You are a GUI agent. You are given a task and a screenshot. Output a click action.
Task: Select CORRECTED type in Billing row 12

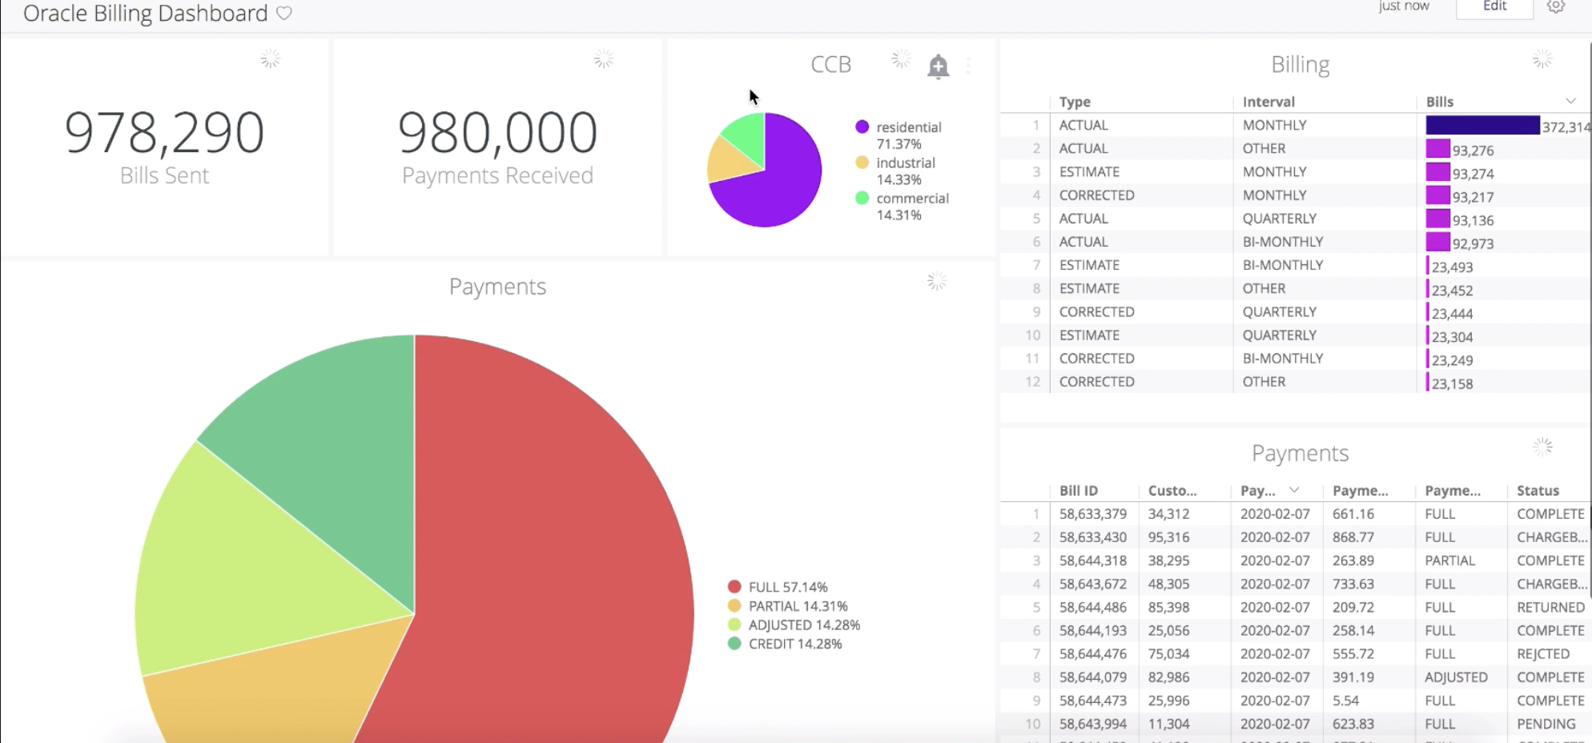pyautogui.click(x=1096, y=382)
